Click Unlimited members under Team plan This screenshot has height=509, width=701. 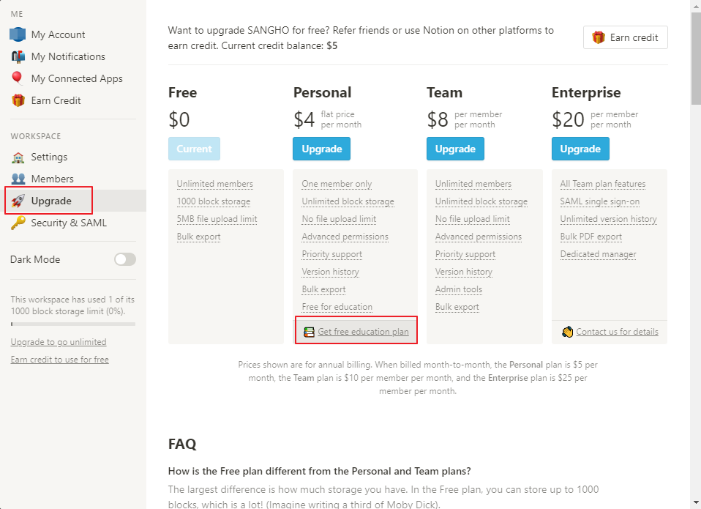473,184
